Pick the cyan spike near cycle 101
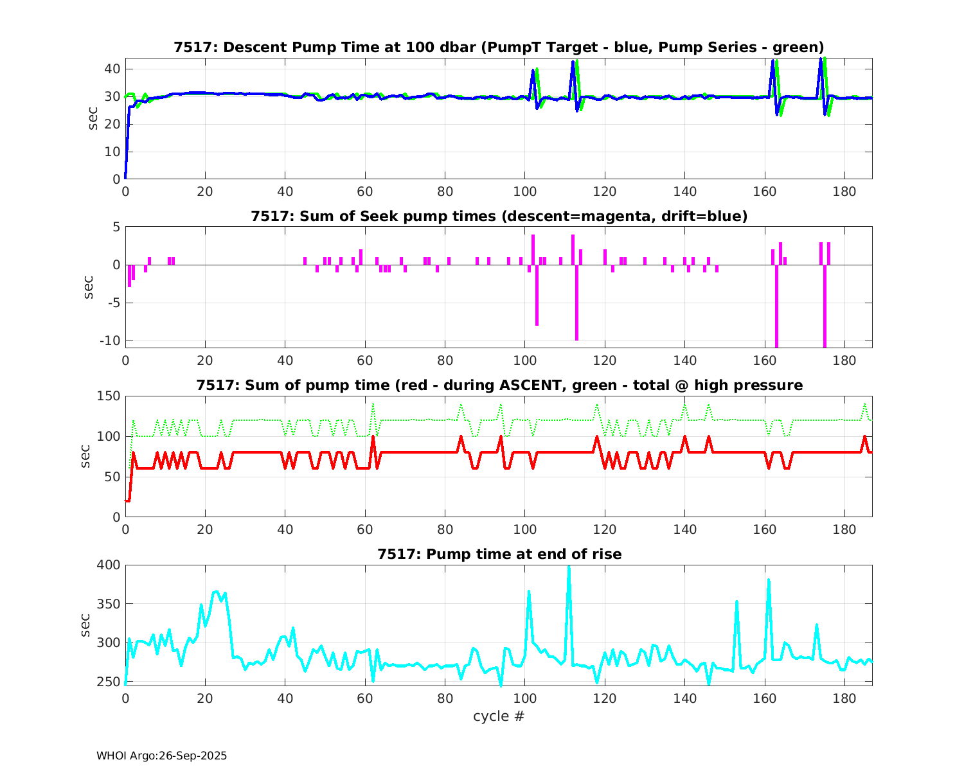This screenshot has height=771, width=964. [x=529, y=592]
